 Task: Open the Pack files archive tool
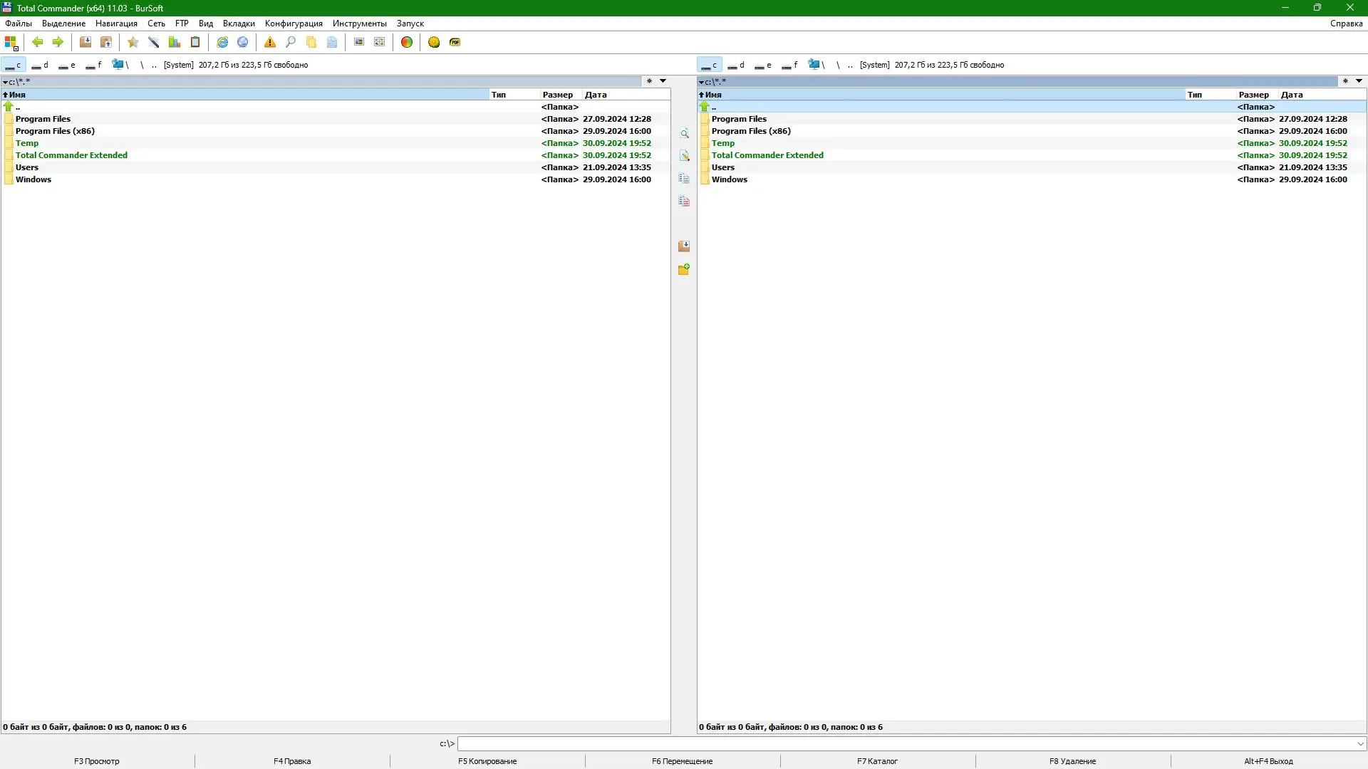pyautogui.click(x=85, y=42)
